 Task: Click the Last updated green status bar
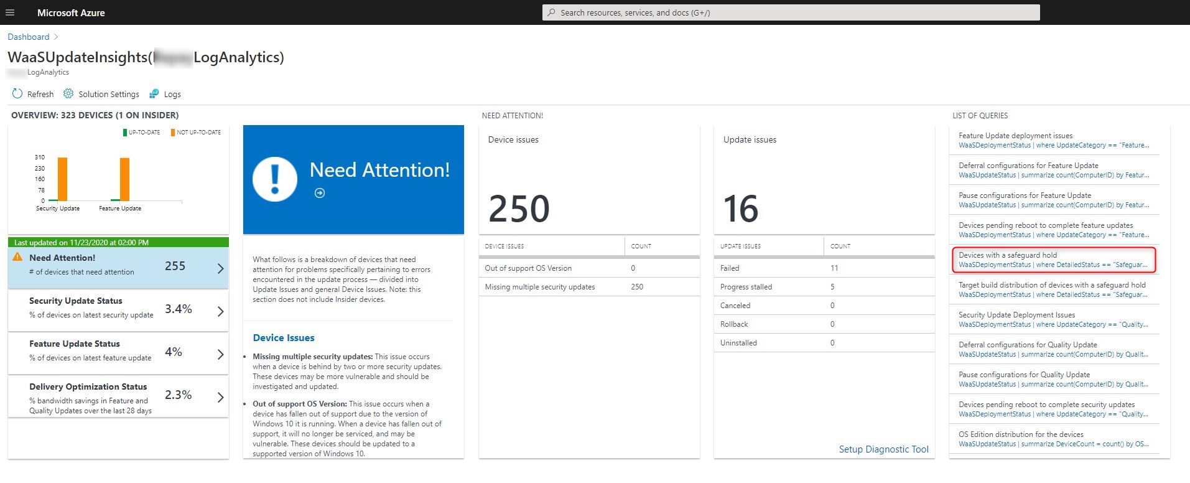pos(118,242)
